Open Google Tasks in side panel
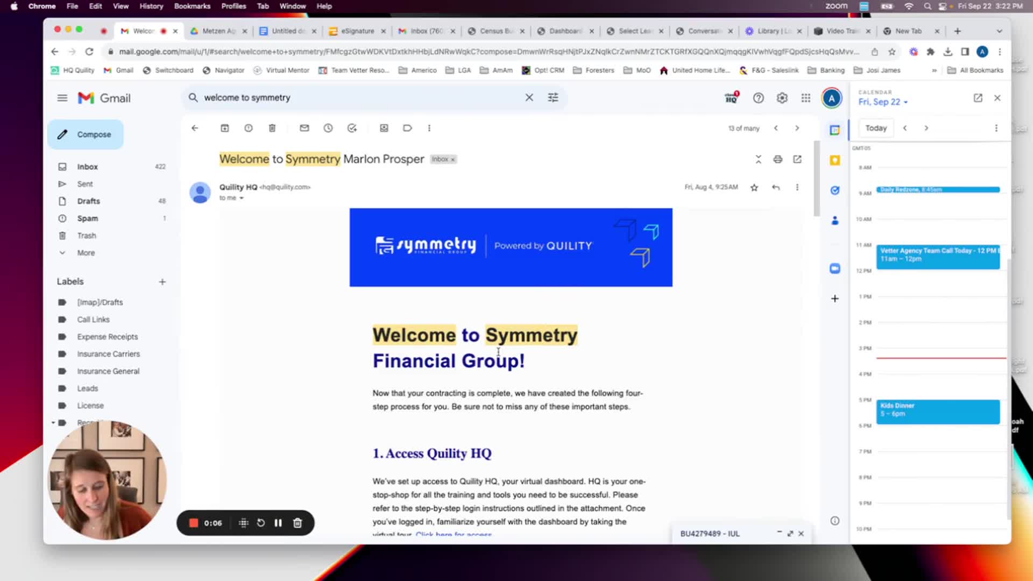The height and width of the screenshot is (581, 1033). click(835, 190)
